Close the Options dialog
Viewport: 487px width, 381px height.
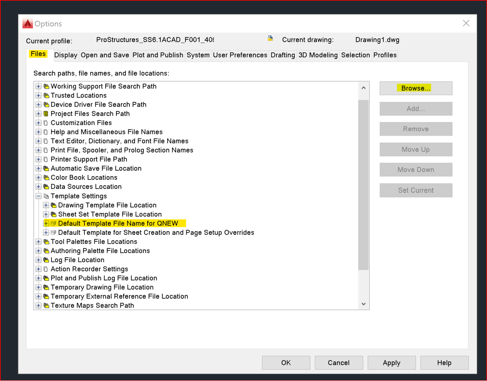coord(466,24)
